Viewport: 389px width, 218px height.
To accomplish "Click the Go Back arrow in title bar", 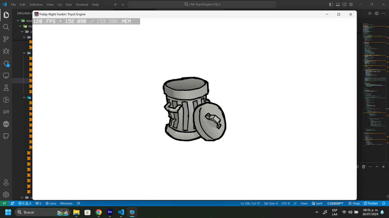I will tap(116, 5).
